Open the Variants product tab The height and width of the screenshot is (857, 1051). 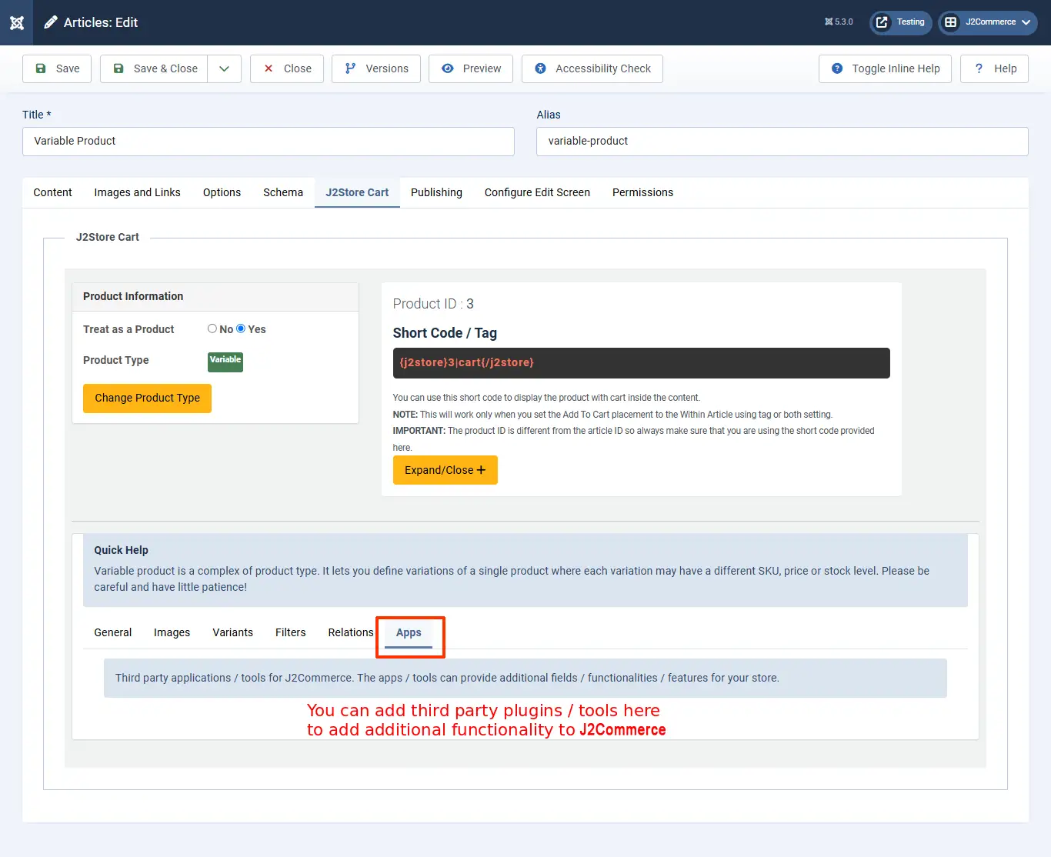232,632
